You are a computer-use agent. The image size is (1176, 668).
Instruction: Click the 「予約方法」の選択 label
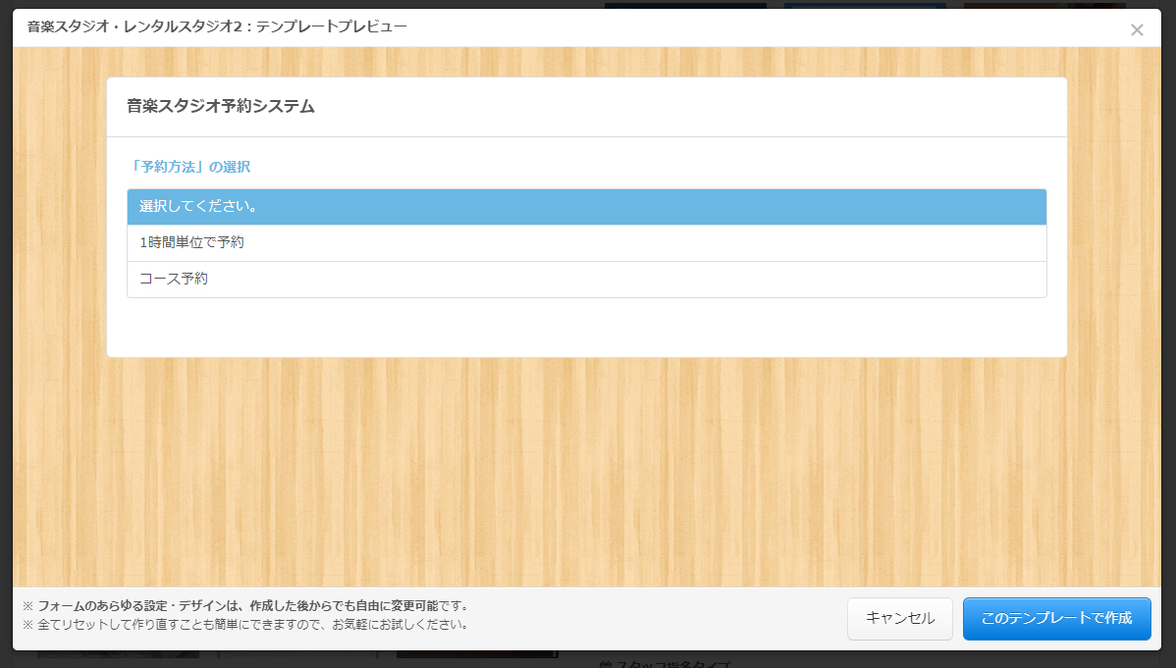188,167
